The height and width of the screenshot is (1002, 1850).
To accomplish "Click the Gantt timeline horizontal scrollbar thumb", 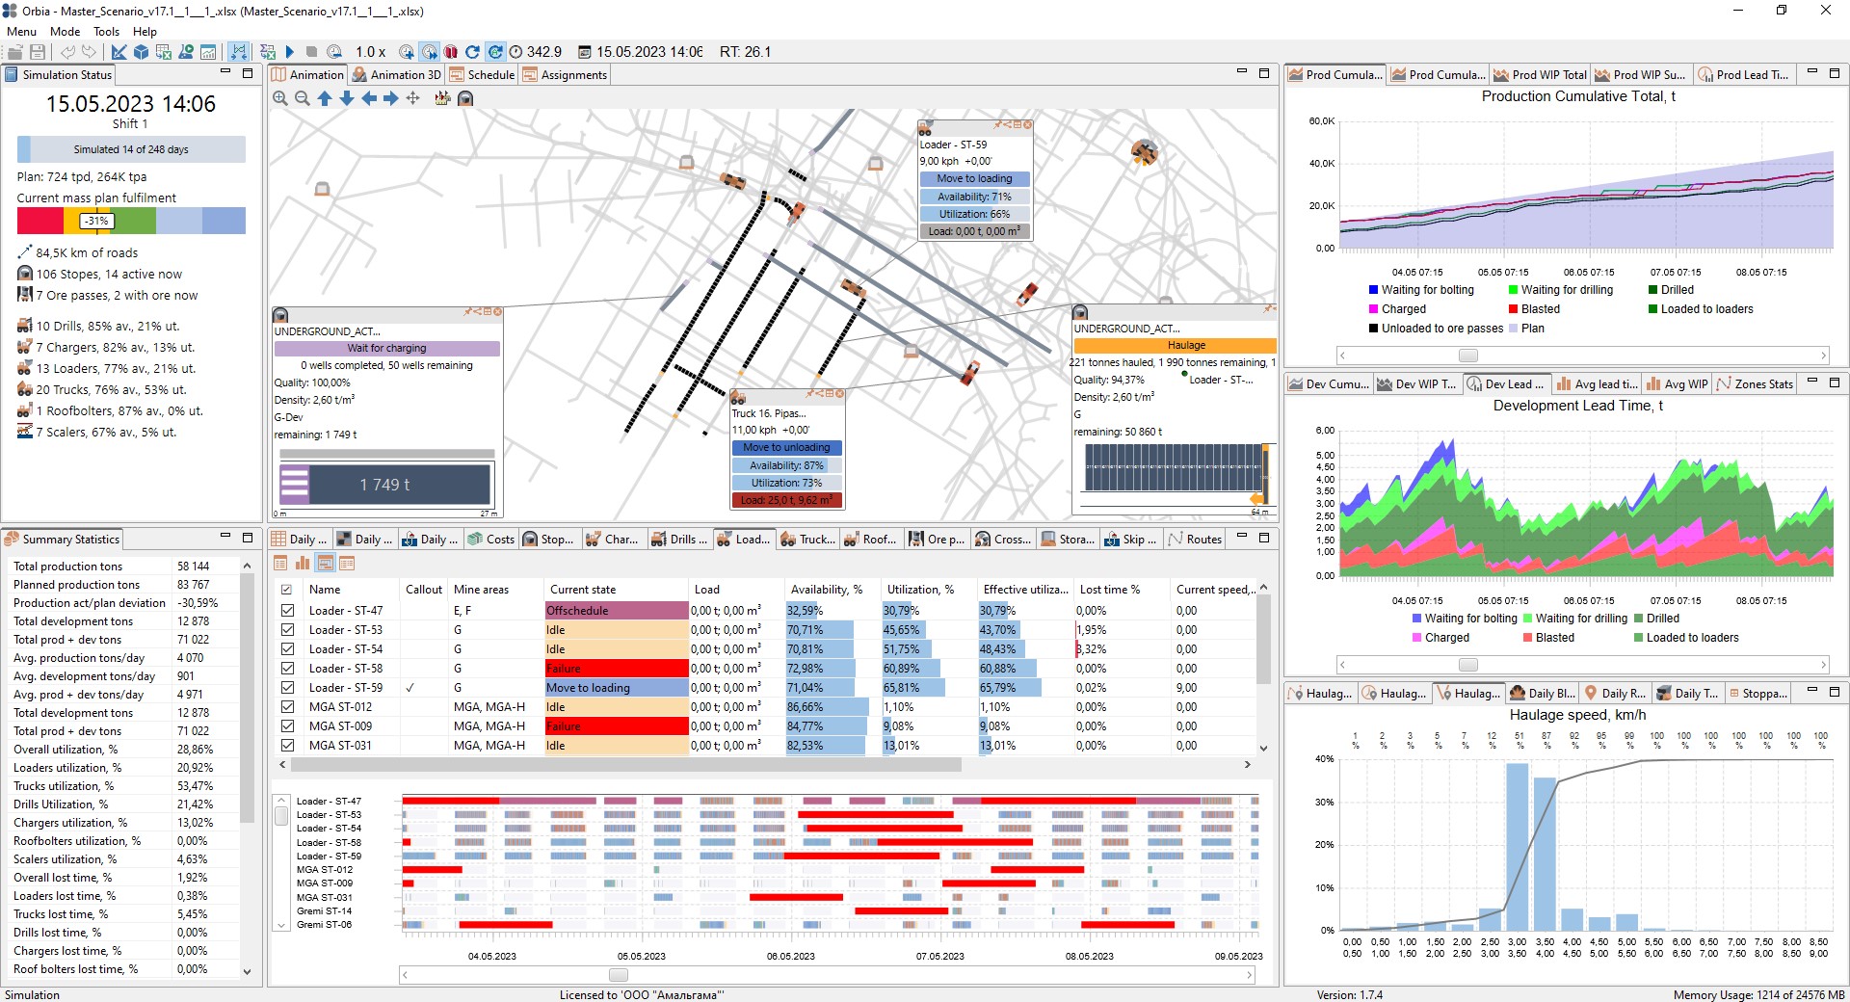I will [x=619, y=975].
